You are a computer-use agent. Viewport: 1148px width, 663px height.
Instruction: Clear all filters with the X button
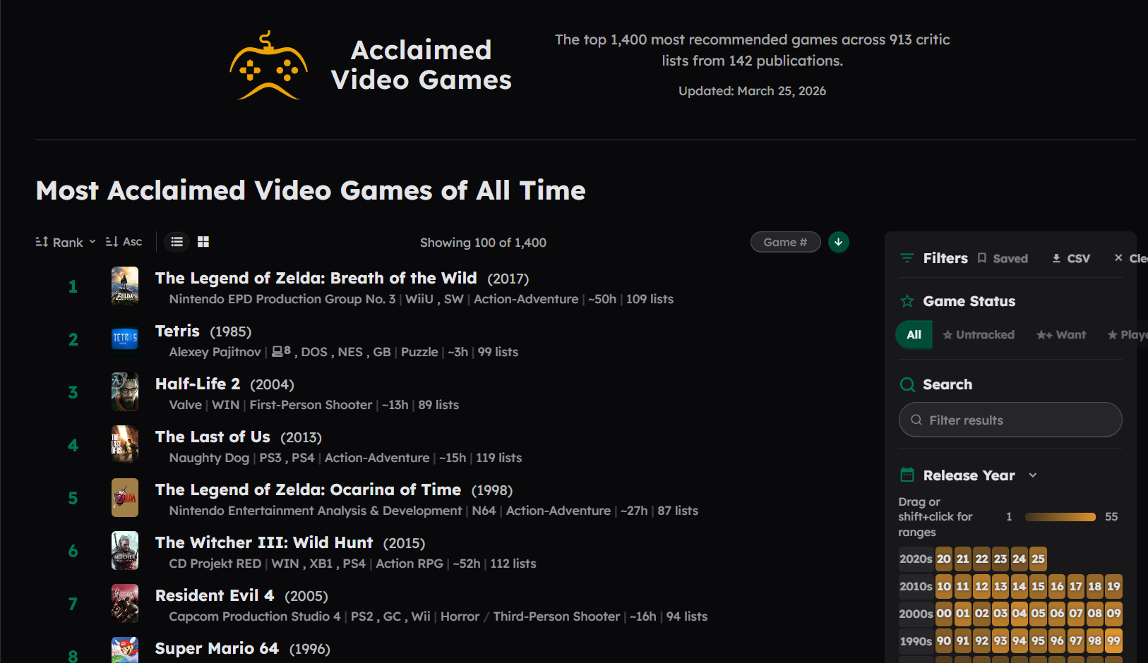coord(1130,259)
